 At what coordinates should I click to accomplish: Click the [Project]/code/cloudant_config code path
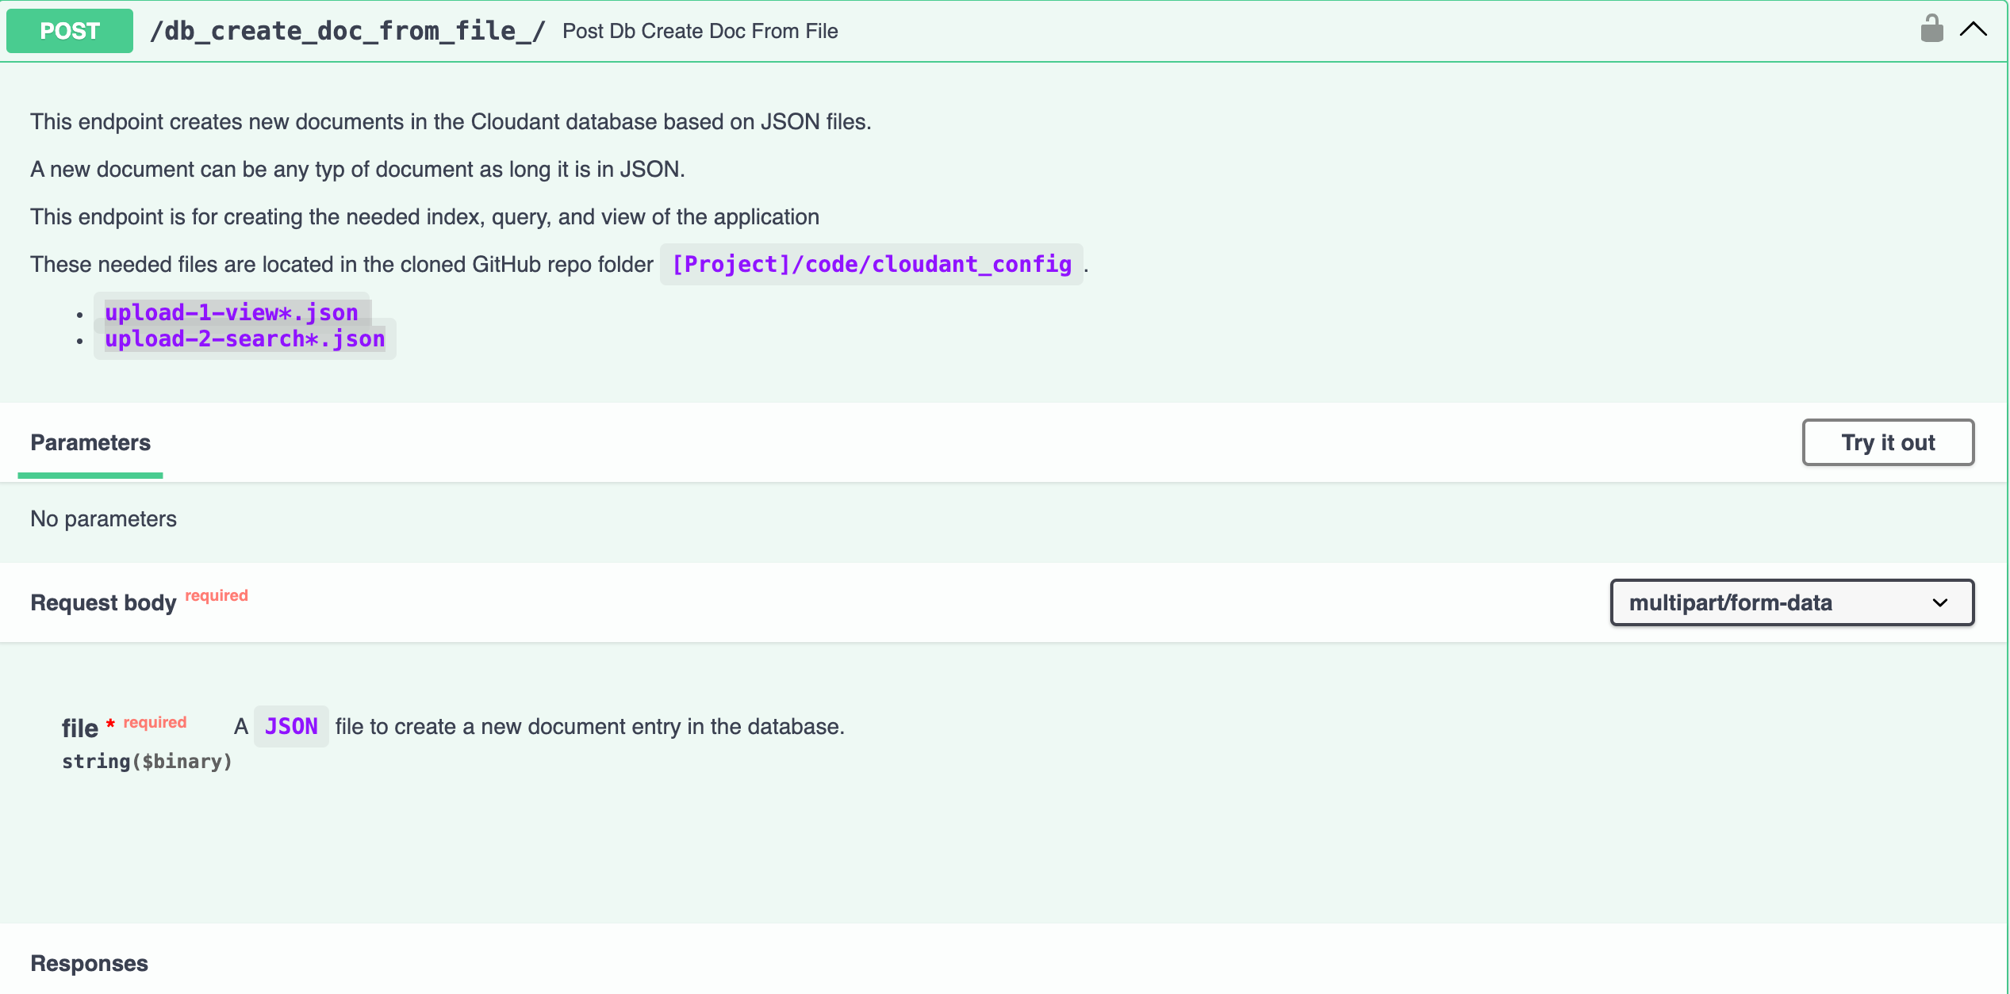tap(871, 264)
